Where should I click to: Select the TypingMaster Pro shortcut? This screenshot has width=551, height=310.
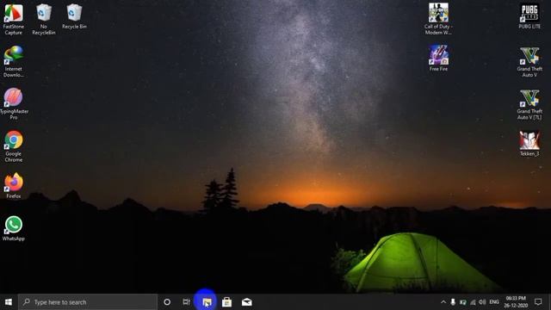point(14,104)
